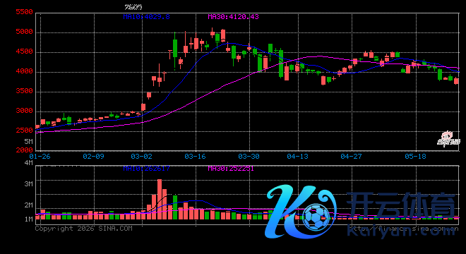Click the MA30:4120.43 price average label
Viewport: 466px width, 254px height.
pyautogui.click(x=233, y=17)
